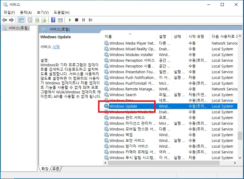The height and width of the screenshot is (179, 244).
Task: Refresh the services list toolbar icon
Action: (37, 20)
